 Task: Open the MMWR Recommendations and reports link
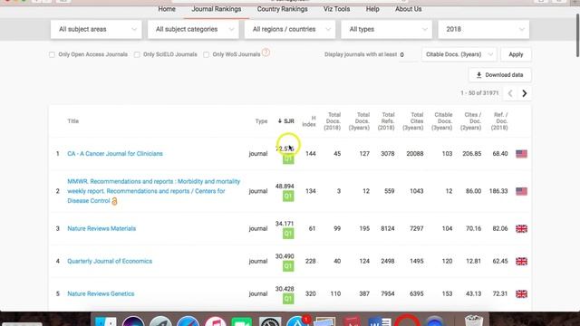pyautogui.click(x=153, y=191)
